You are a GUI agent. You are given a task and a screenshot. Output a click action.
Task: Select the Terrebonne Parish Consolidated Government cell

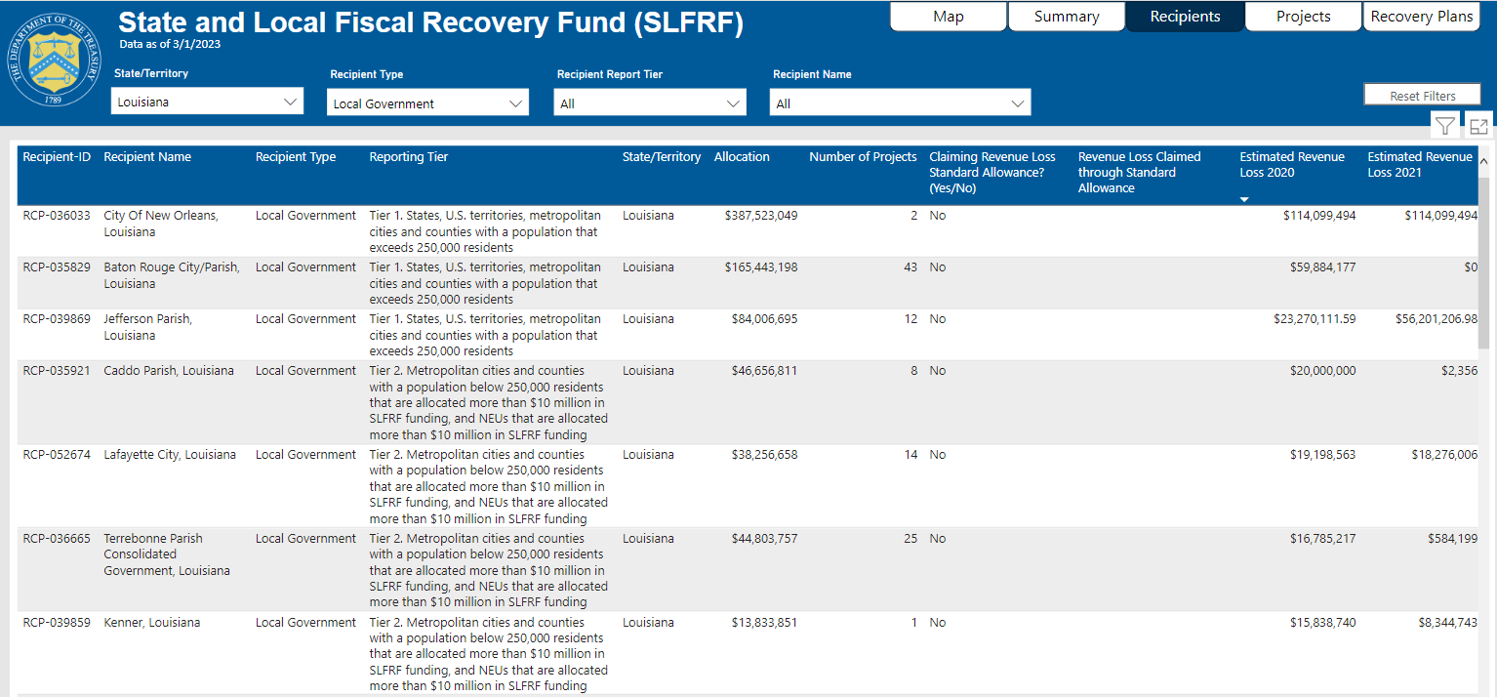tap(167, 553)
